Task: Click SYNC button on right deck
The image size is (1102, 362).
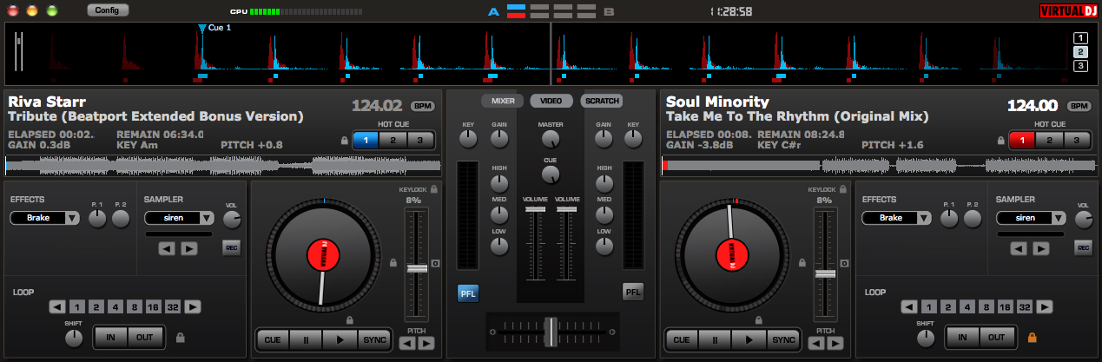Action: pos(782,339)
